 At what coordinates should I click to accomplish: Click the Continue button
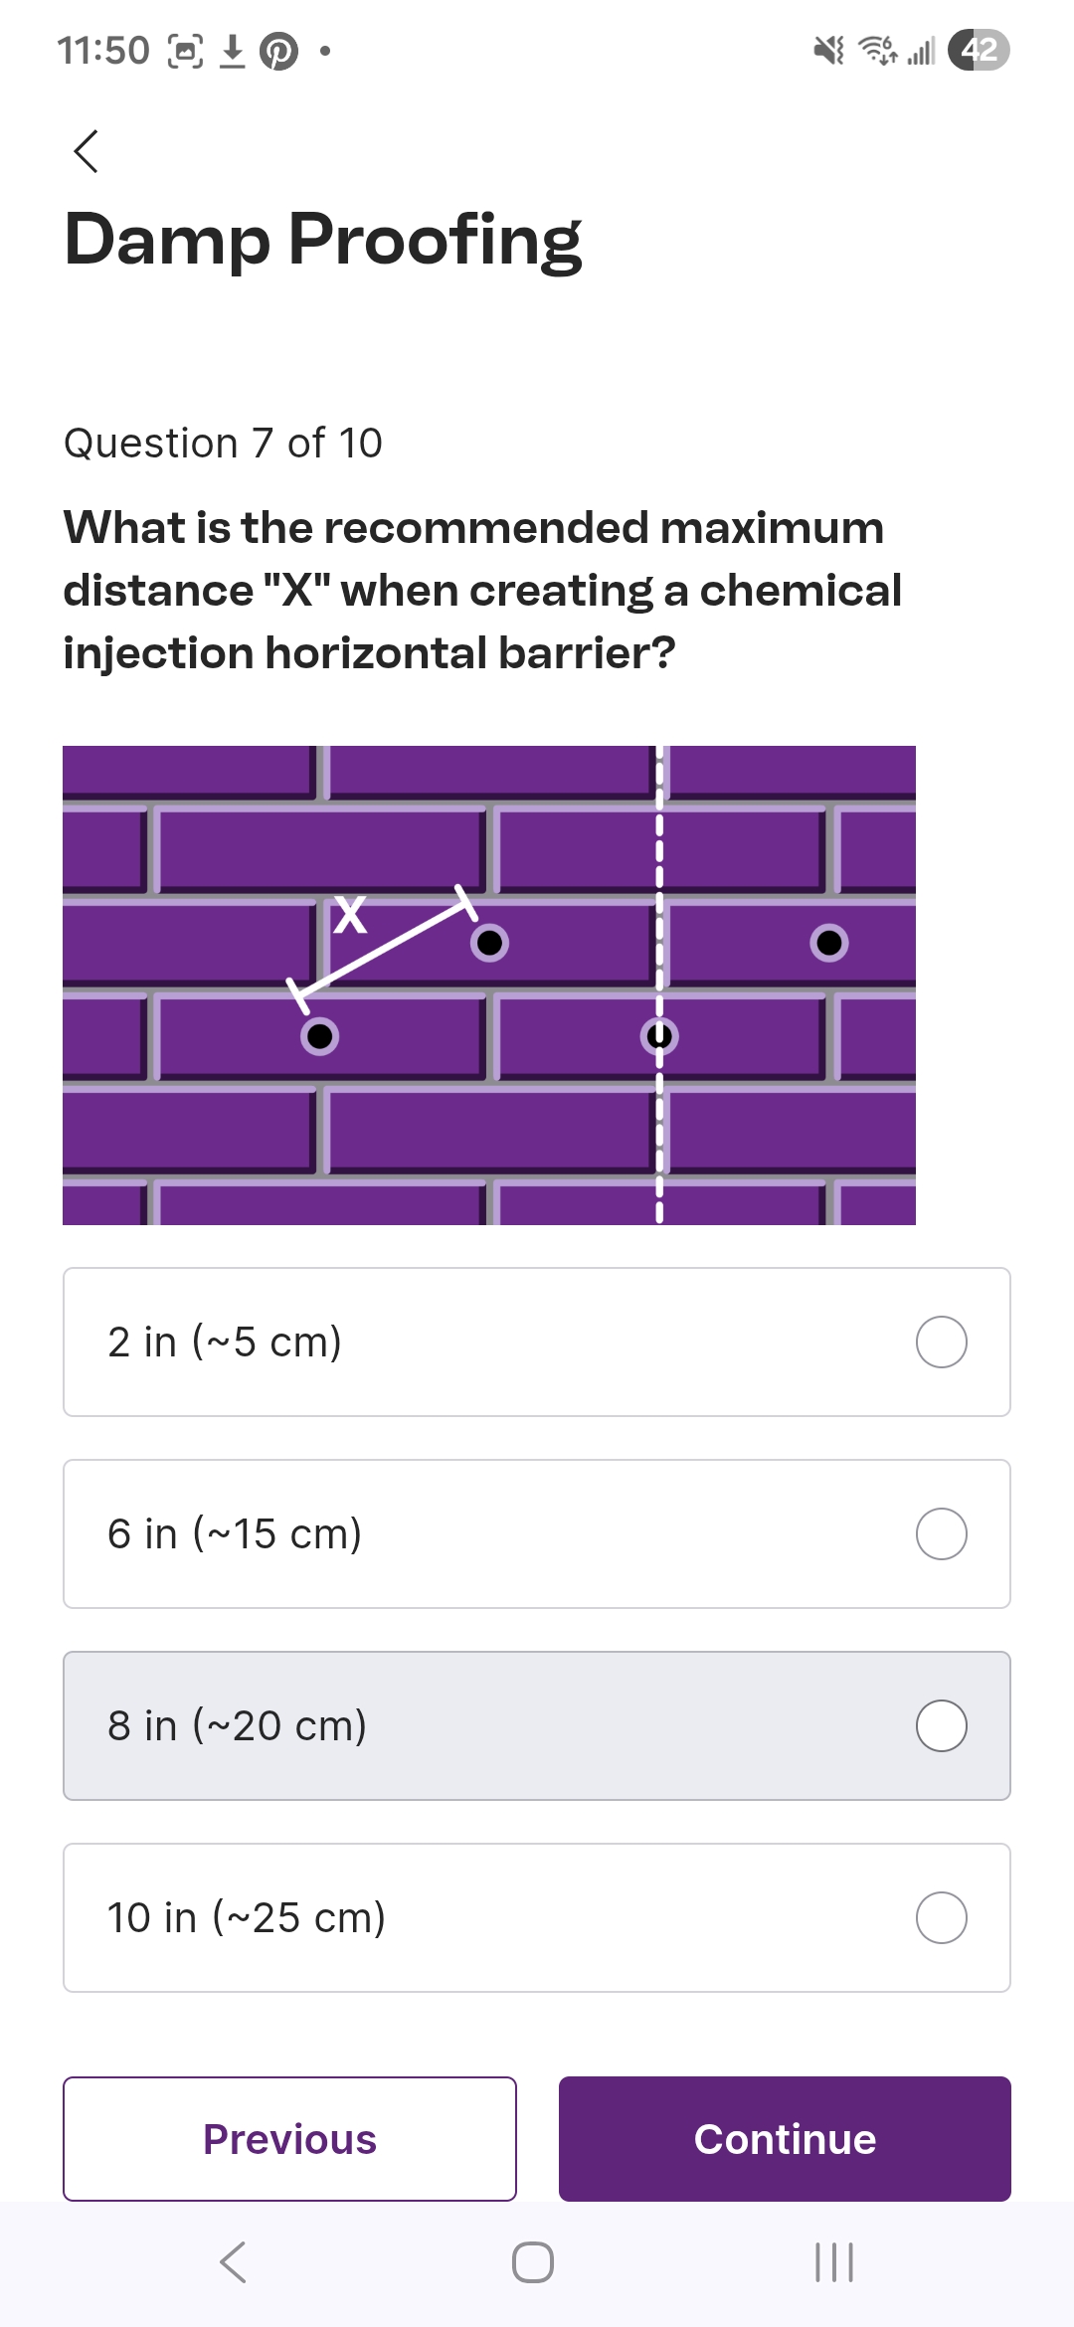pos(785,2139)
